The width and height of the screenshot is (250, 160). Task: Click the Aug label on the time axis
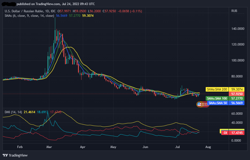[208, 147]
